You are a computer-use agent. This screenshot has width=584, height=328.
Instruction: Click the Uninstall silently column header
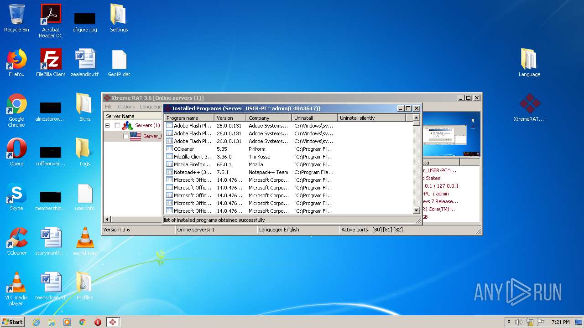371,118
